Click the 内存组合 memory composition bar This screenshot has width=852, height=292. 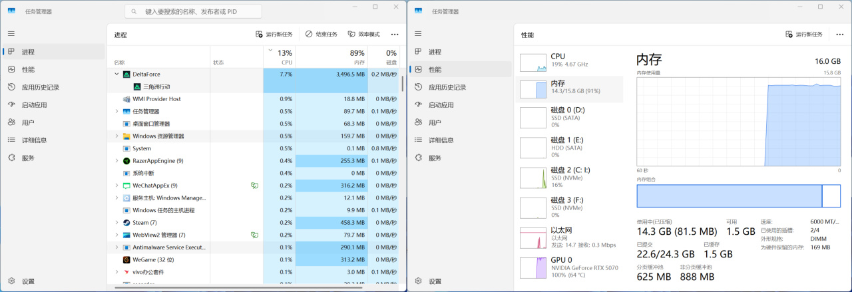738,196
